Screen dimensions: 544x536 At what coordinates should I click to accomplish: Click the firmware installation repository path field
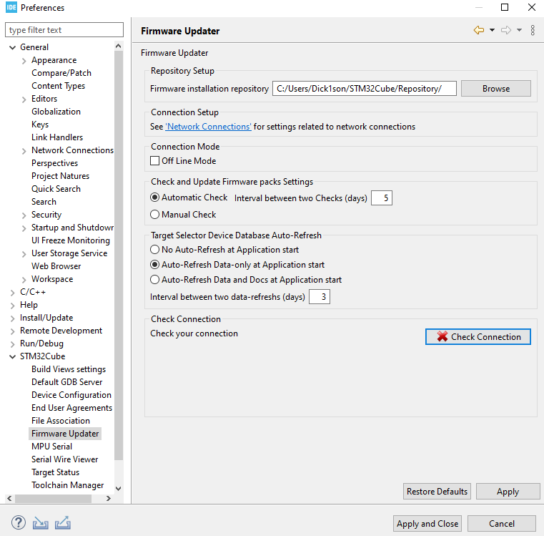364,89
